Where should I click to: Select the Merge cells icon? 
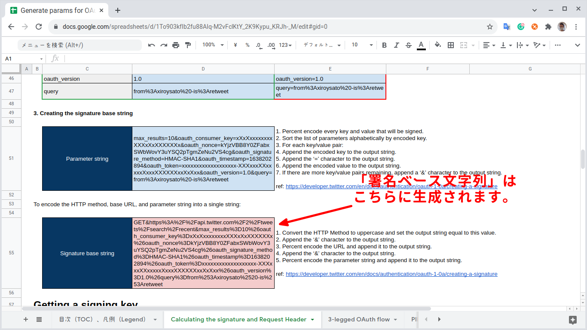pyautogui.click(x=463, y=45)
